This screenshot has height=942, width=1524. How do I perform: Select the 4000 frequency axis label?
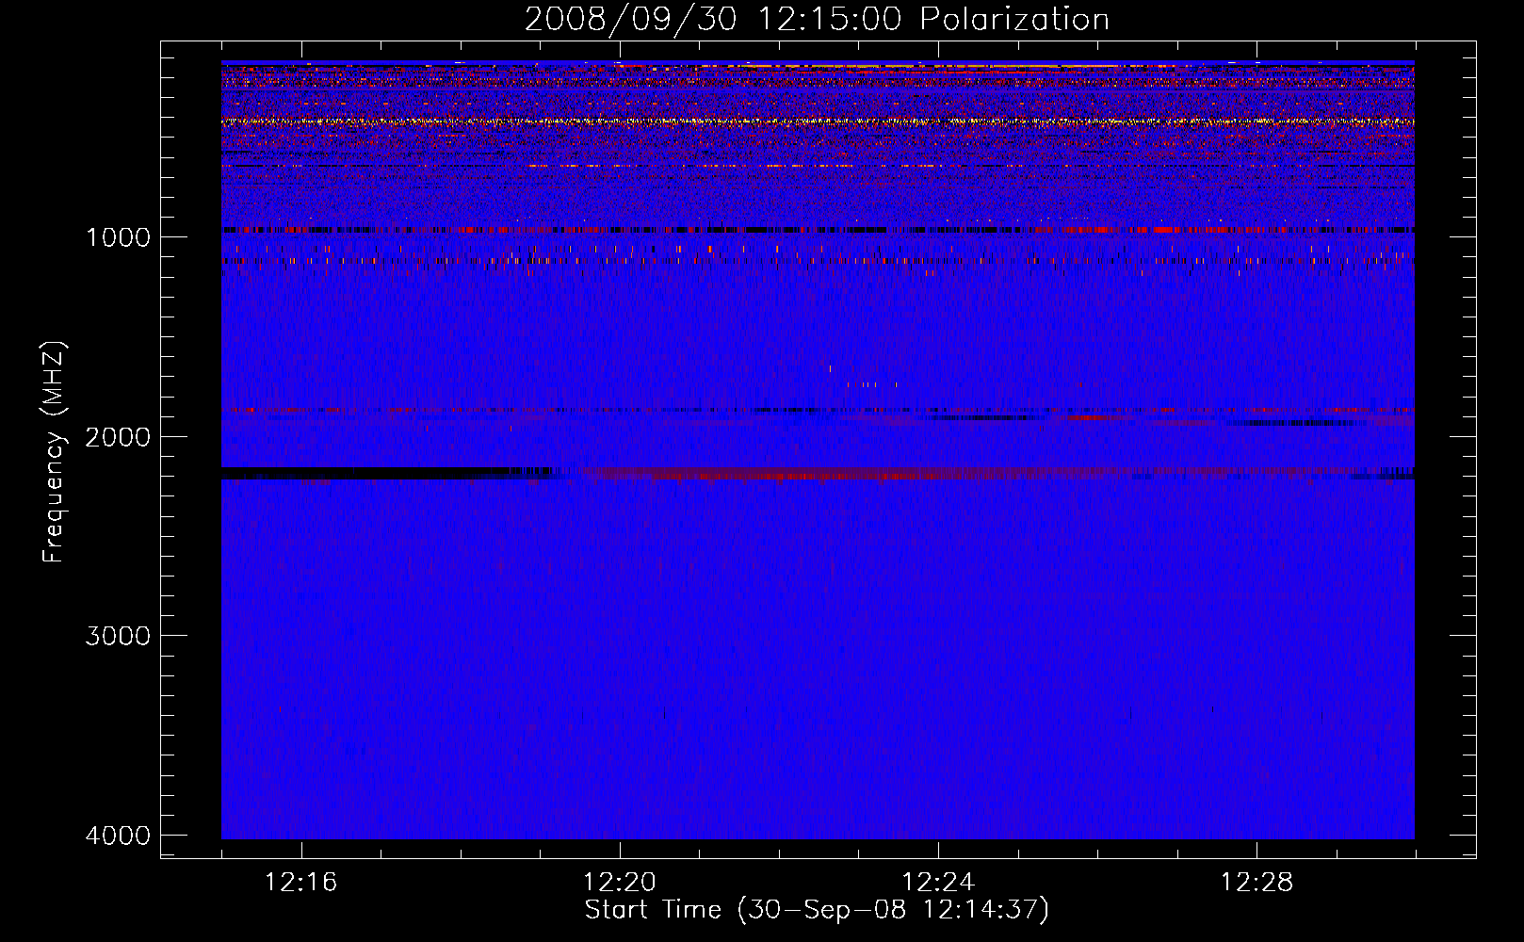tap(118, 836)
